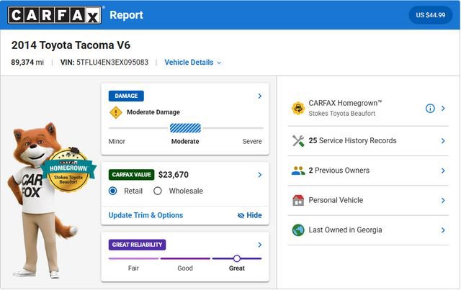Viewport: 461px width, 290px height.
Task: Click the '2014 Toyota Tacoma V6' title
Action: (x=71, y=45)
